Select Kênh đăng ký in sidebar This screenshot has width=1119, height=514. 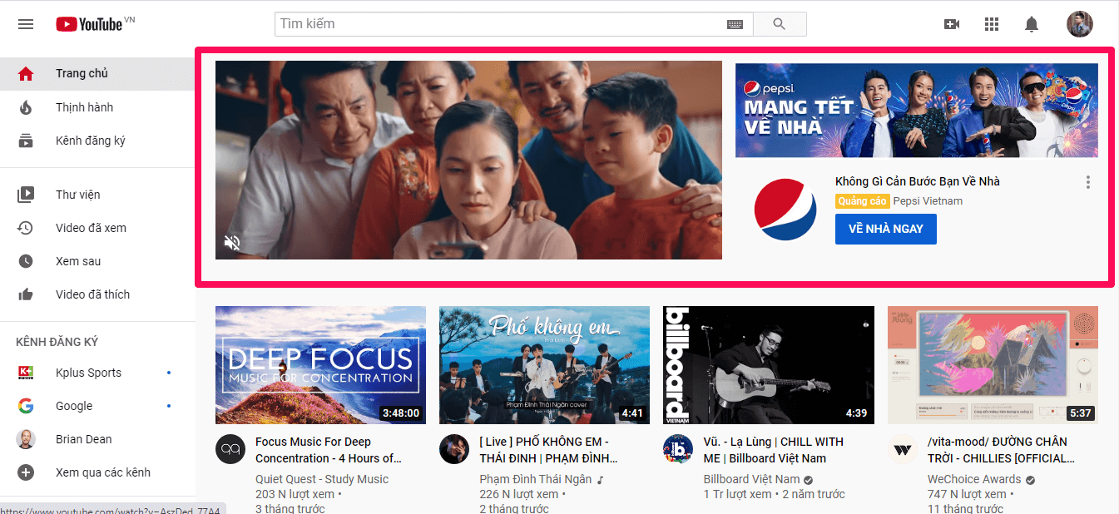90,141
